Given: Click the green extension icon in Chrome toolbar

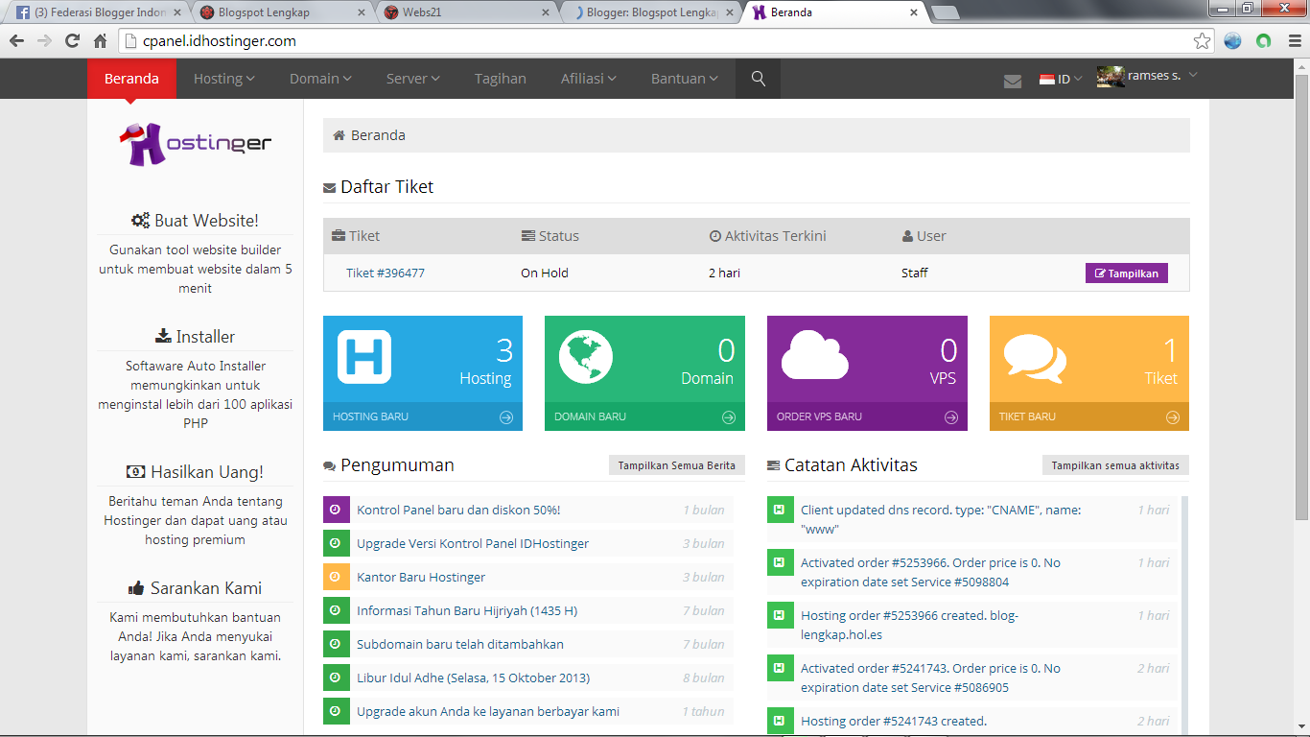Looking at the screenshot, I should [1263, 41].
